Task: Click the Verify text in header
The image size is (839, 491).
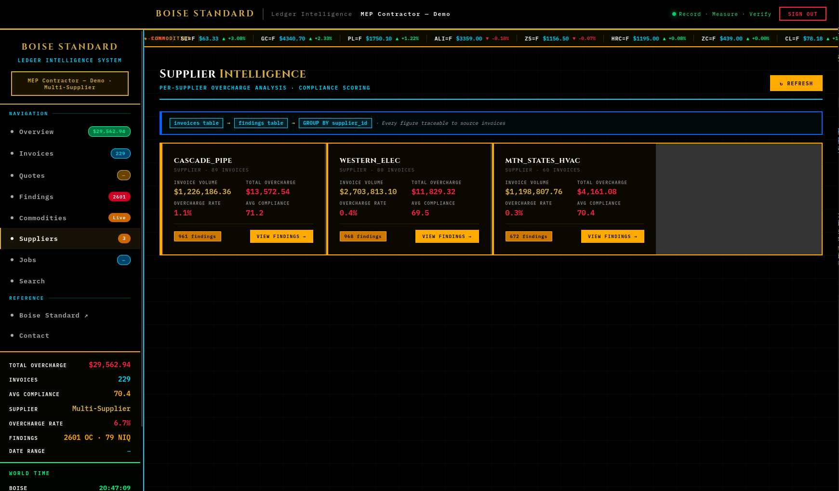Action: (x=760, y=14)
